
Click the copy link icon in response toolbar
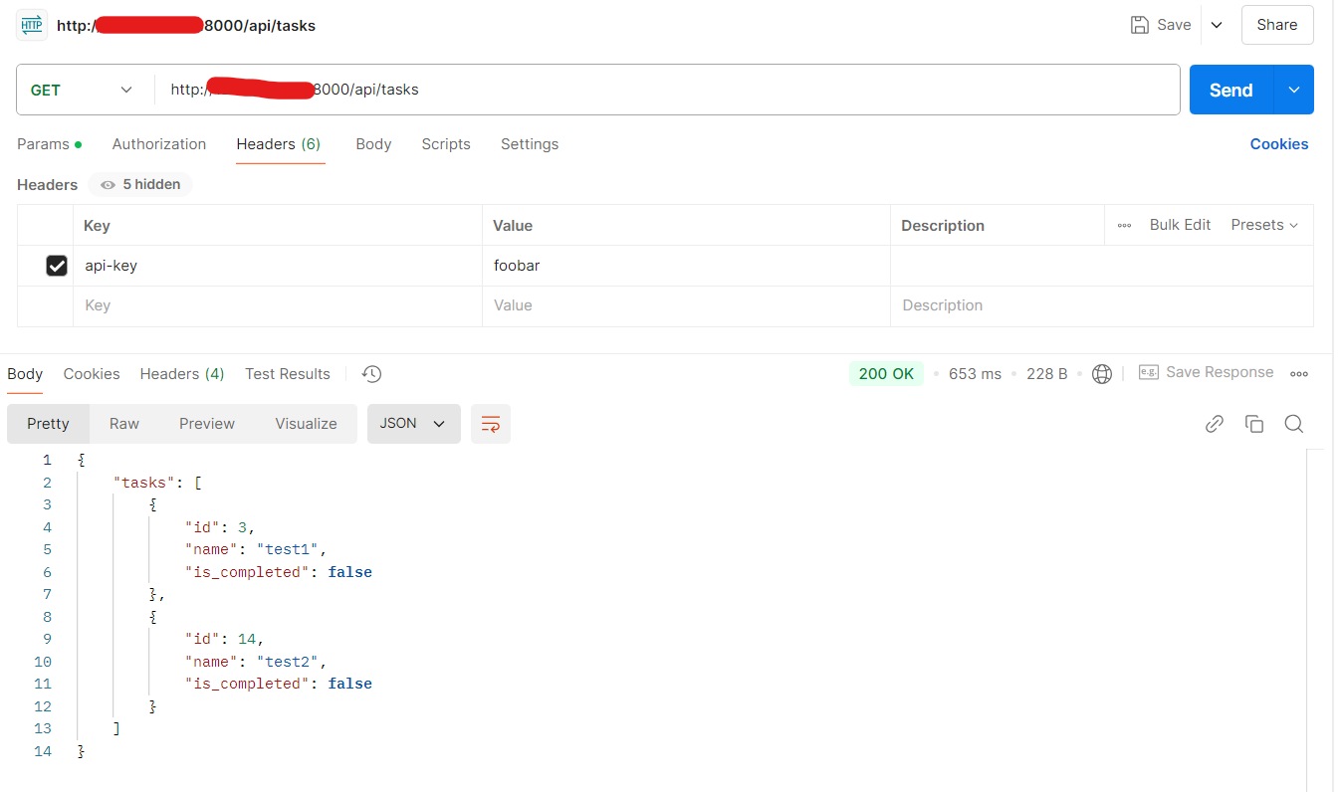point(1215,424)
